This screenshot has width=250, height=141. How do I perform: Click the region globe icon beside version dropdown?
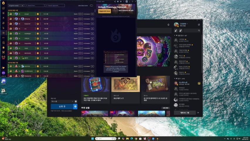[x=76, y=101]
